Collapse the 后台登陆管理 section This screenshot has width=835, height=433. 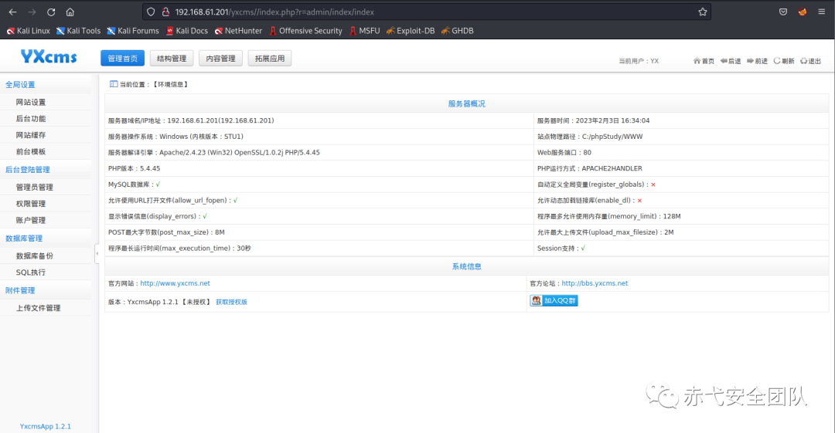(28, 170)
